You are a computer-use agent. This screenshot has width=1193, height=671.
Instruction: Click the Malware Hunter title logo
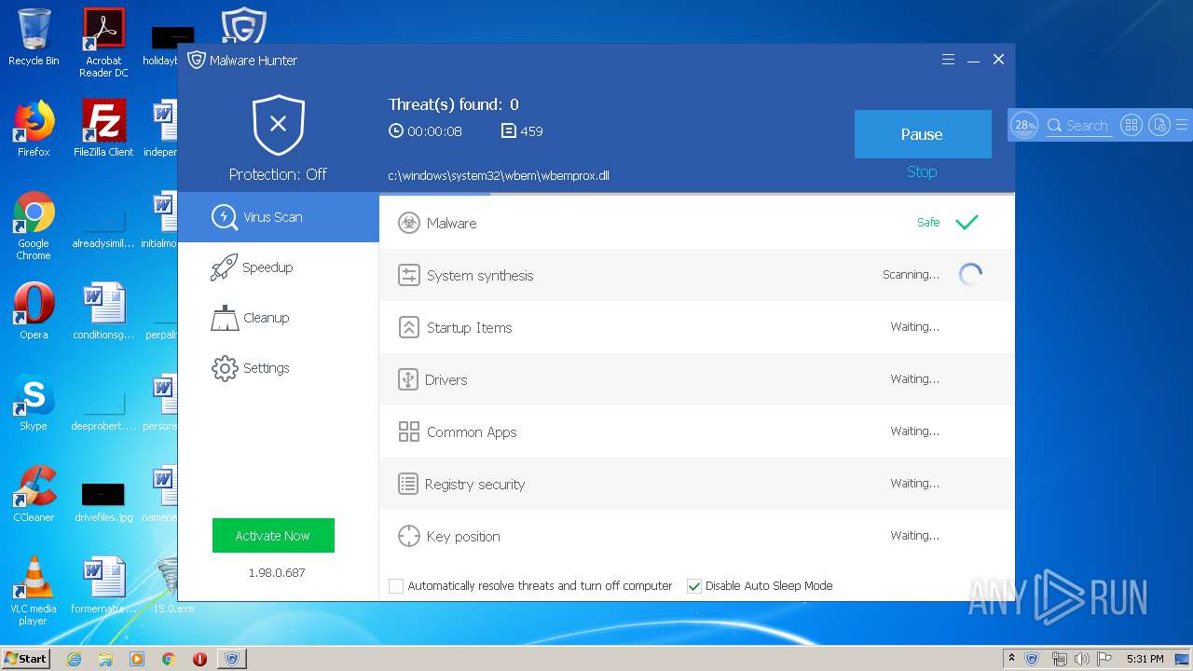click(x=196, y=60)
